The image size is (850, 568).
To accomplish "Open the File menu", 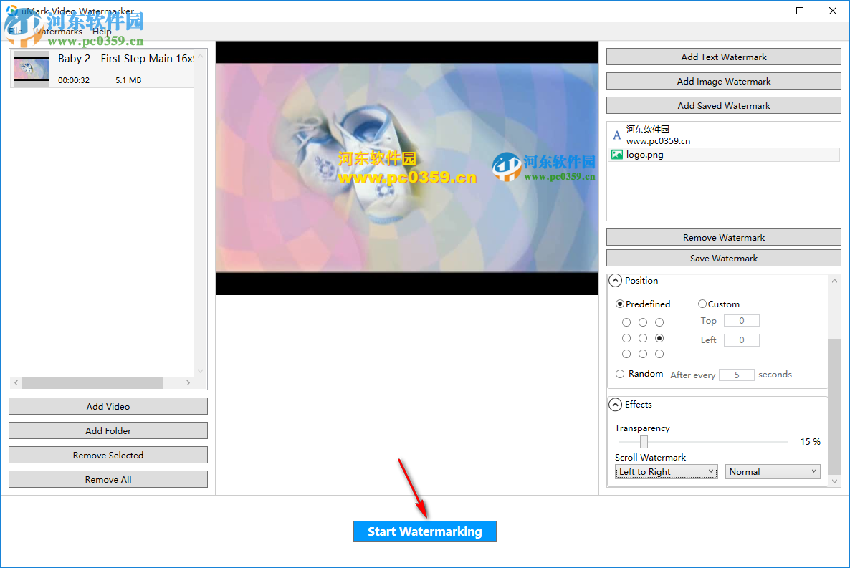I will point(14,31).
